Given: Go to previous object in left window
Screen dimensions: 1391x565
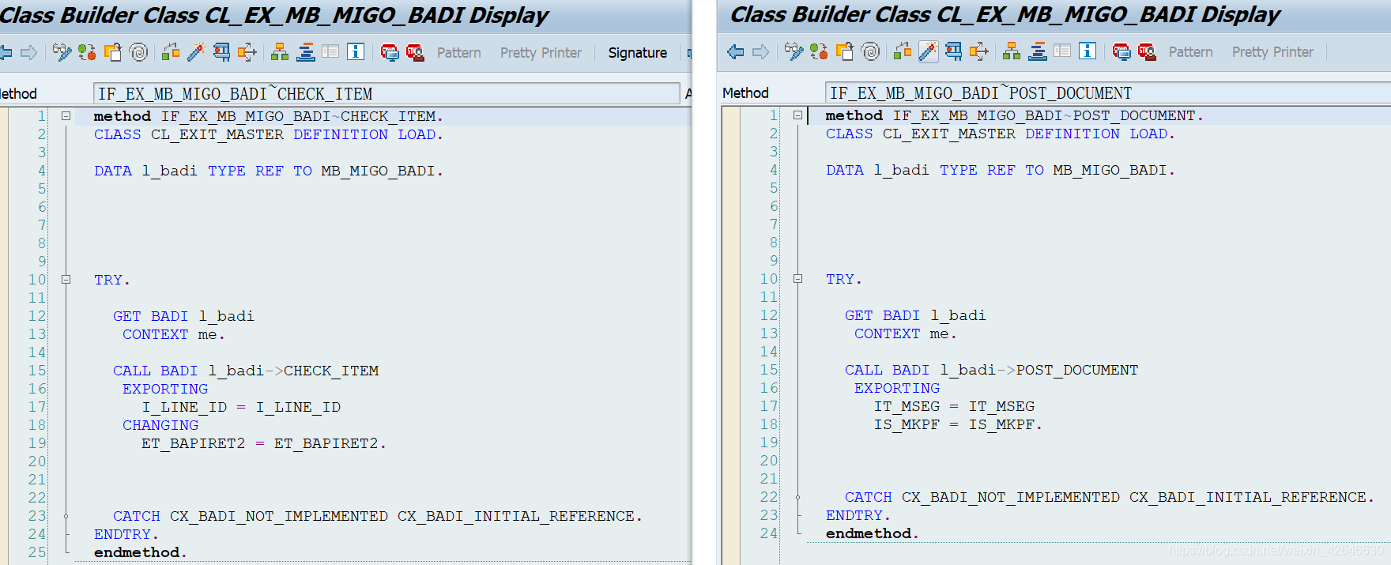Looking at the screenshot, I should tap(6, 53).
